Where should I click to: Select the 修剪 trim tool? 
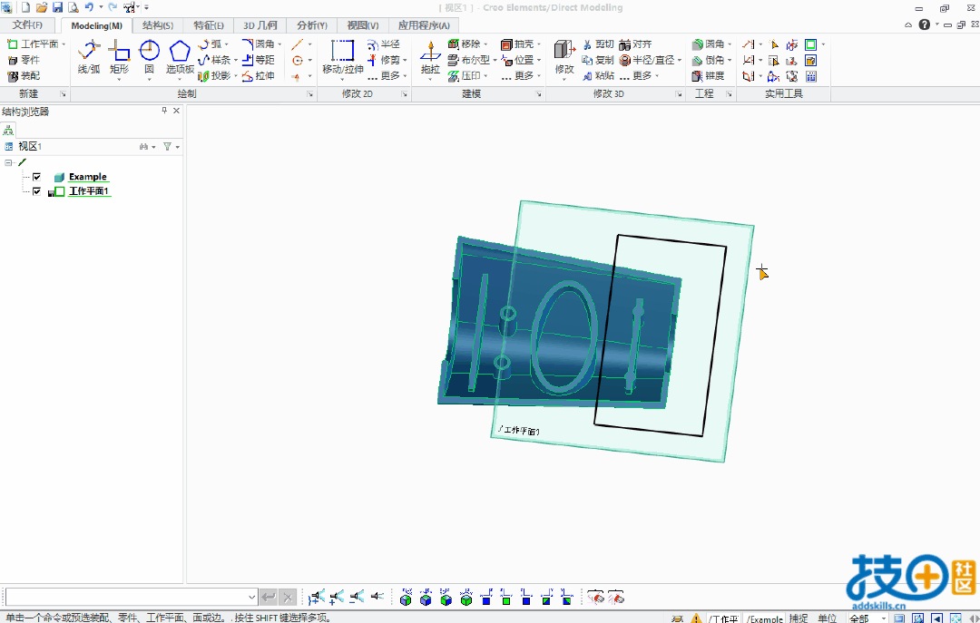pos(384,60)
